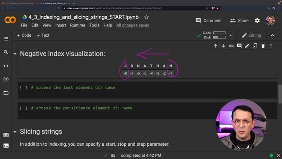Click the Share button
The width and height of the screenshot is (282, 159).
[x=239, y=21]
